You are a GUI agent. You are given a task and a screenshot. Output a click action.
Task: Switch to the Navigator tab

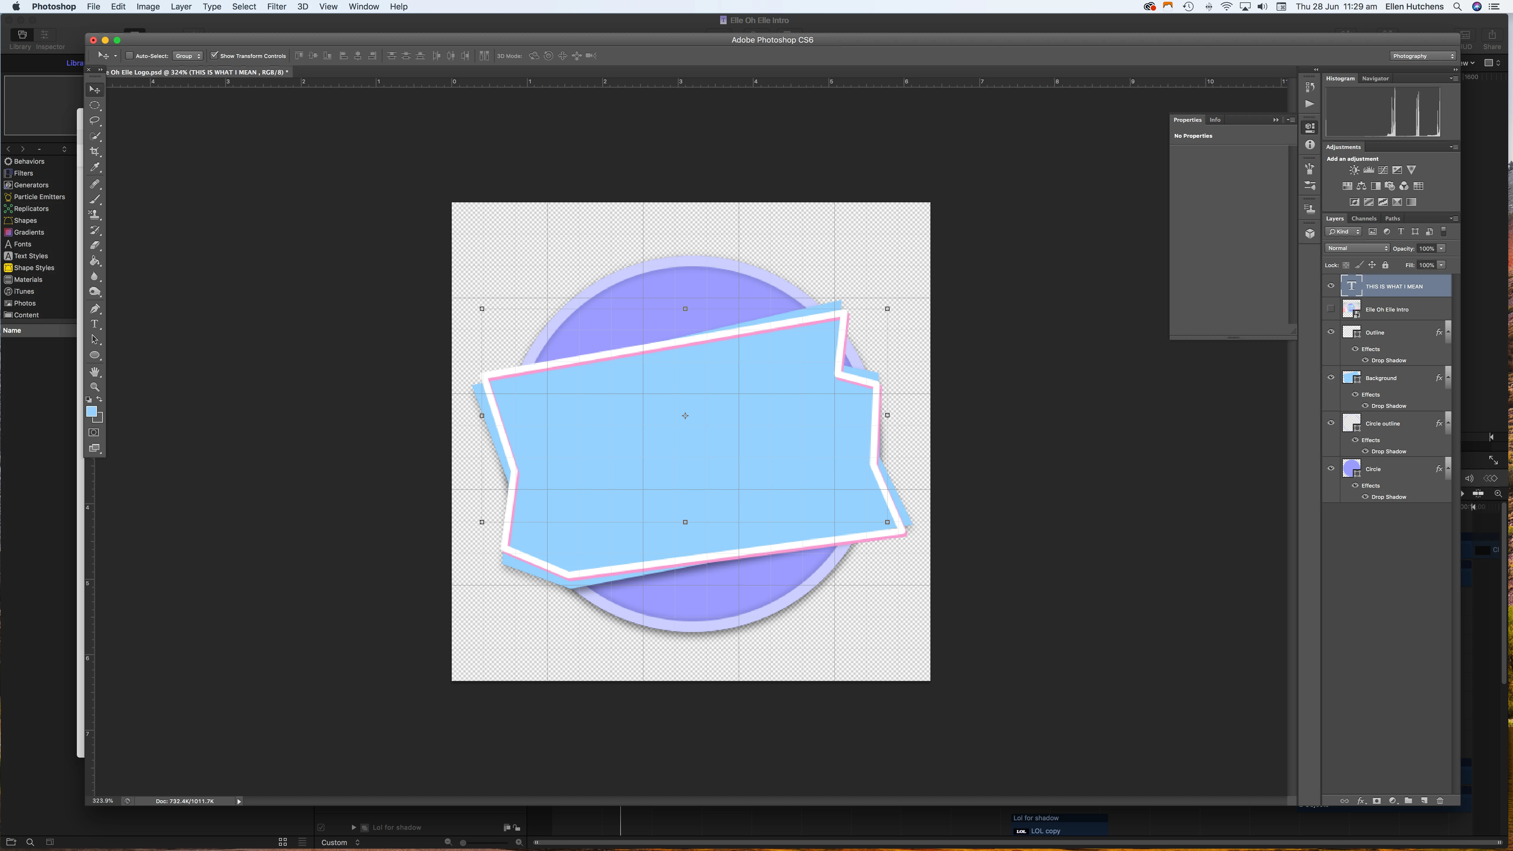1375,78
